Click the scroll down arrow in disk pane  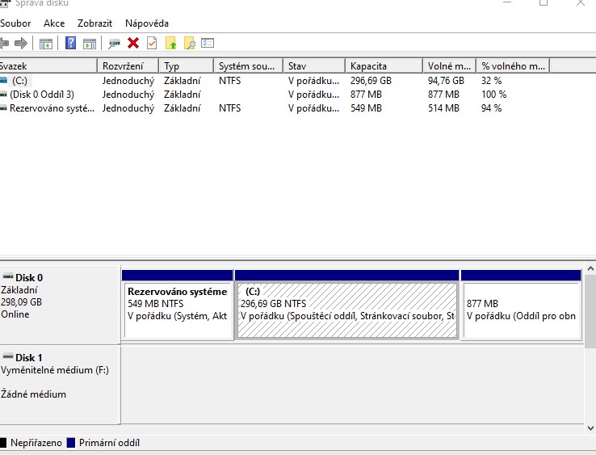590,428
